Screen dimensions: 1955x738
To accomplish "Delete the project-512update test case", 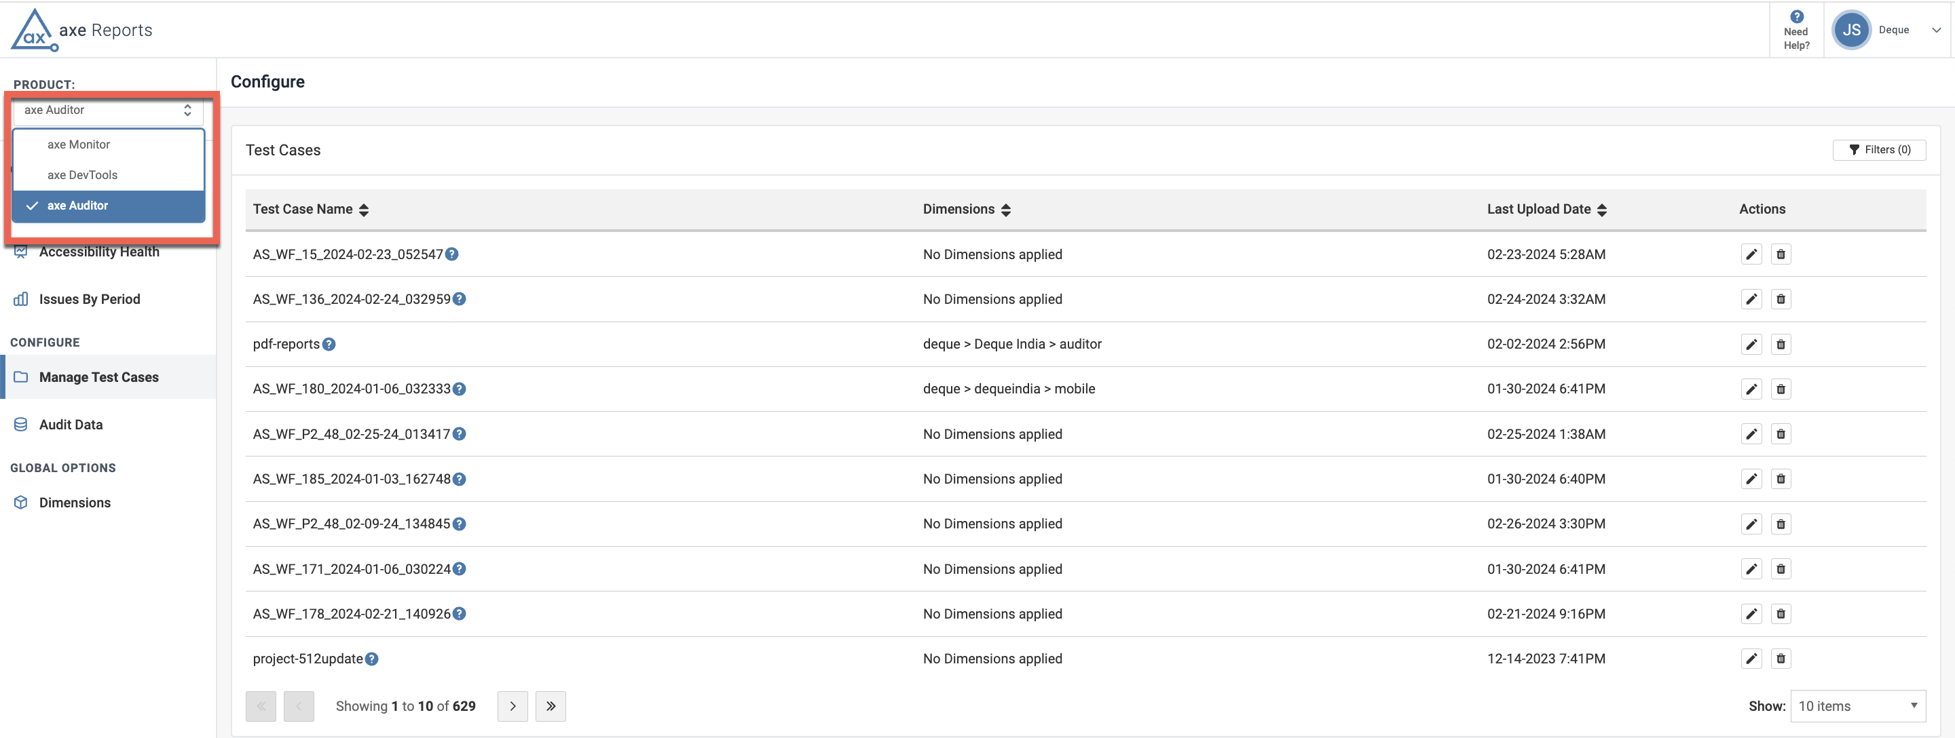I will point(1781,659).
